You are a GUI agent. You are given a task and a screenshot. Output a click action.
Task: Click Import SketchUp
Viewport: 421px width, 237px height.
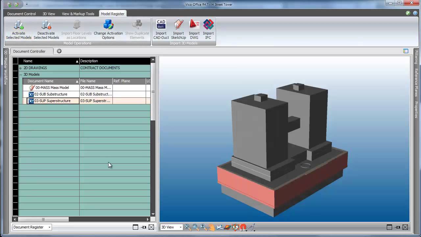click(179, 30)
